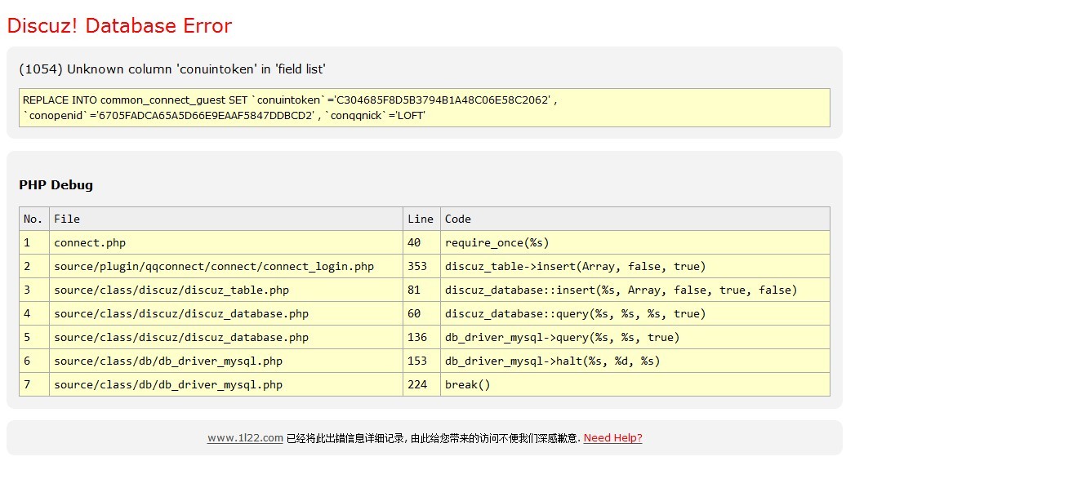This screenshot has height=492, width=1082.
Task: Click the discuz_table->insert code cell
Action: click(x=575, y=266)
